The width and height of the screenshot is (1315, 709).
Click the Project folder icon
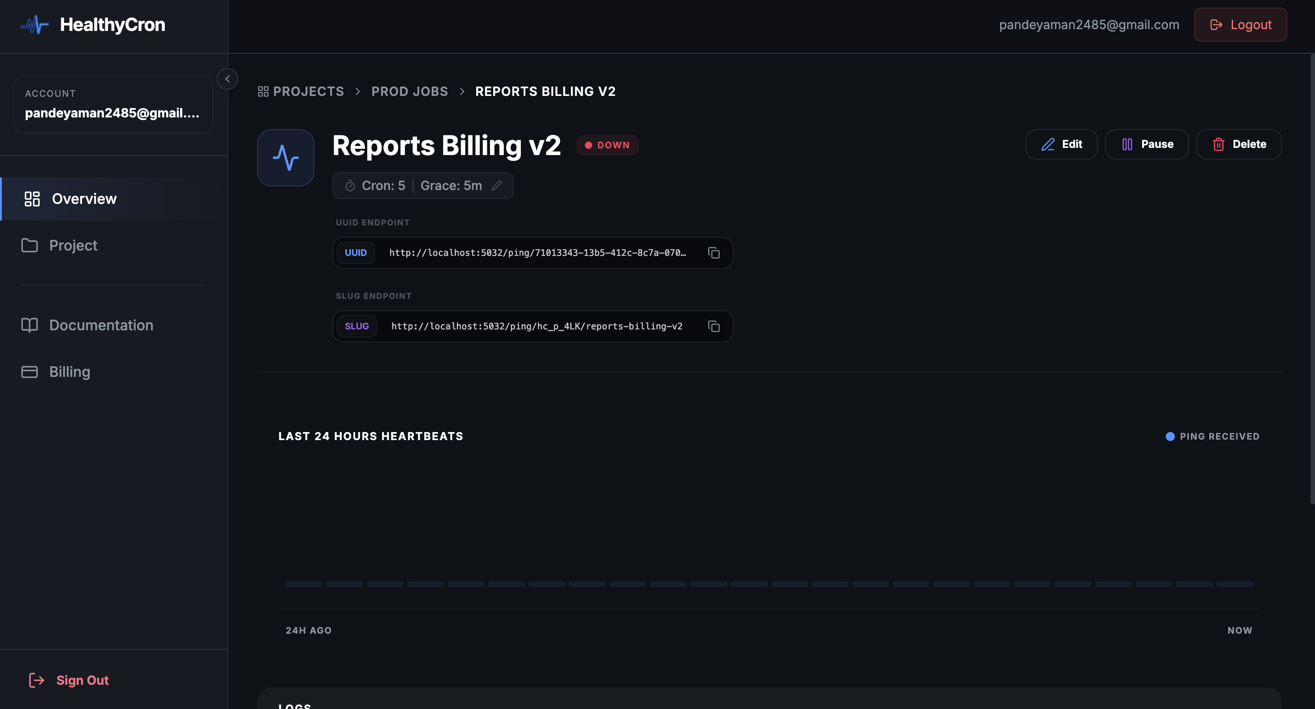(x=30, y=245)
